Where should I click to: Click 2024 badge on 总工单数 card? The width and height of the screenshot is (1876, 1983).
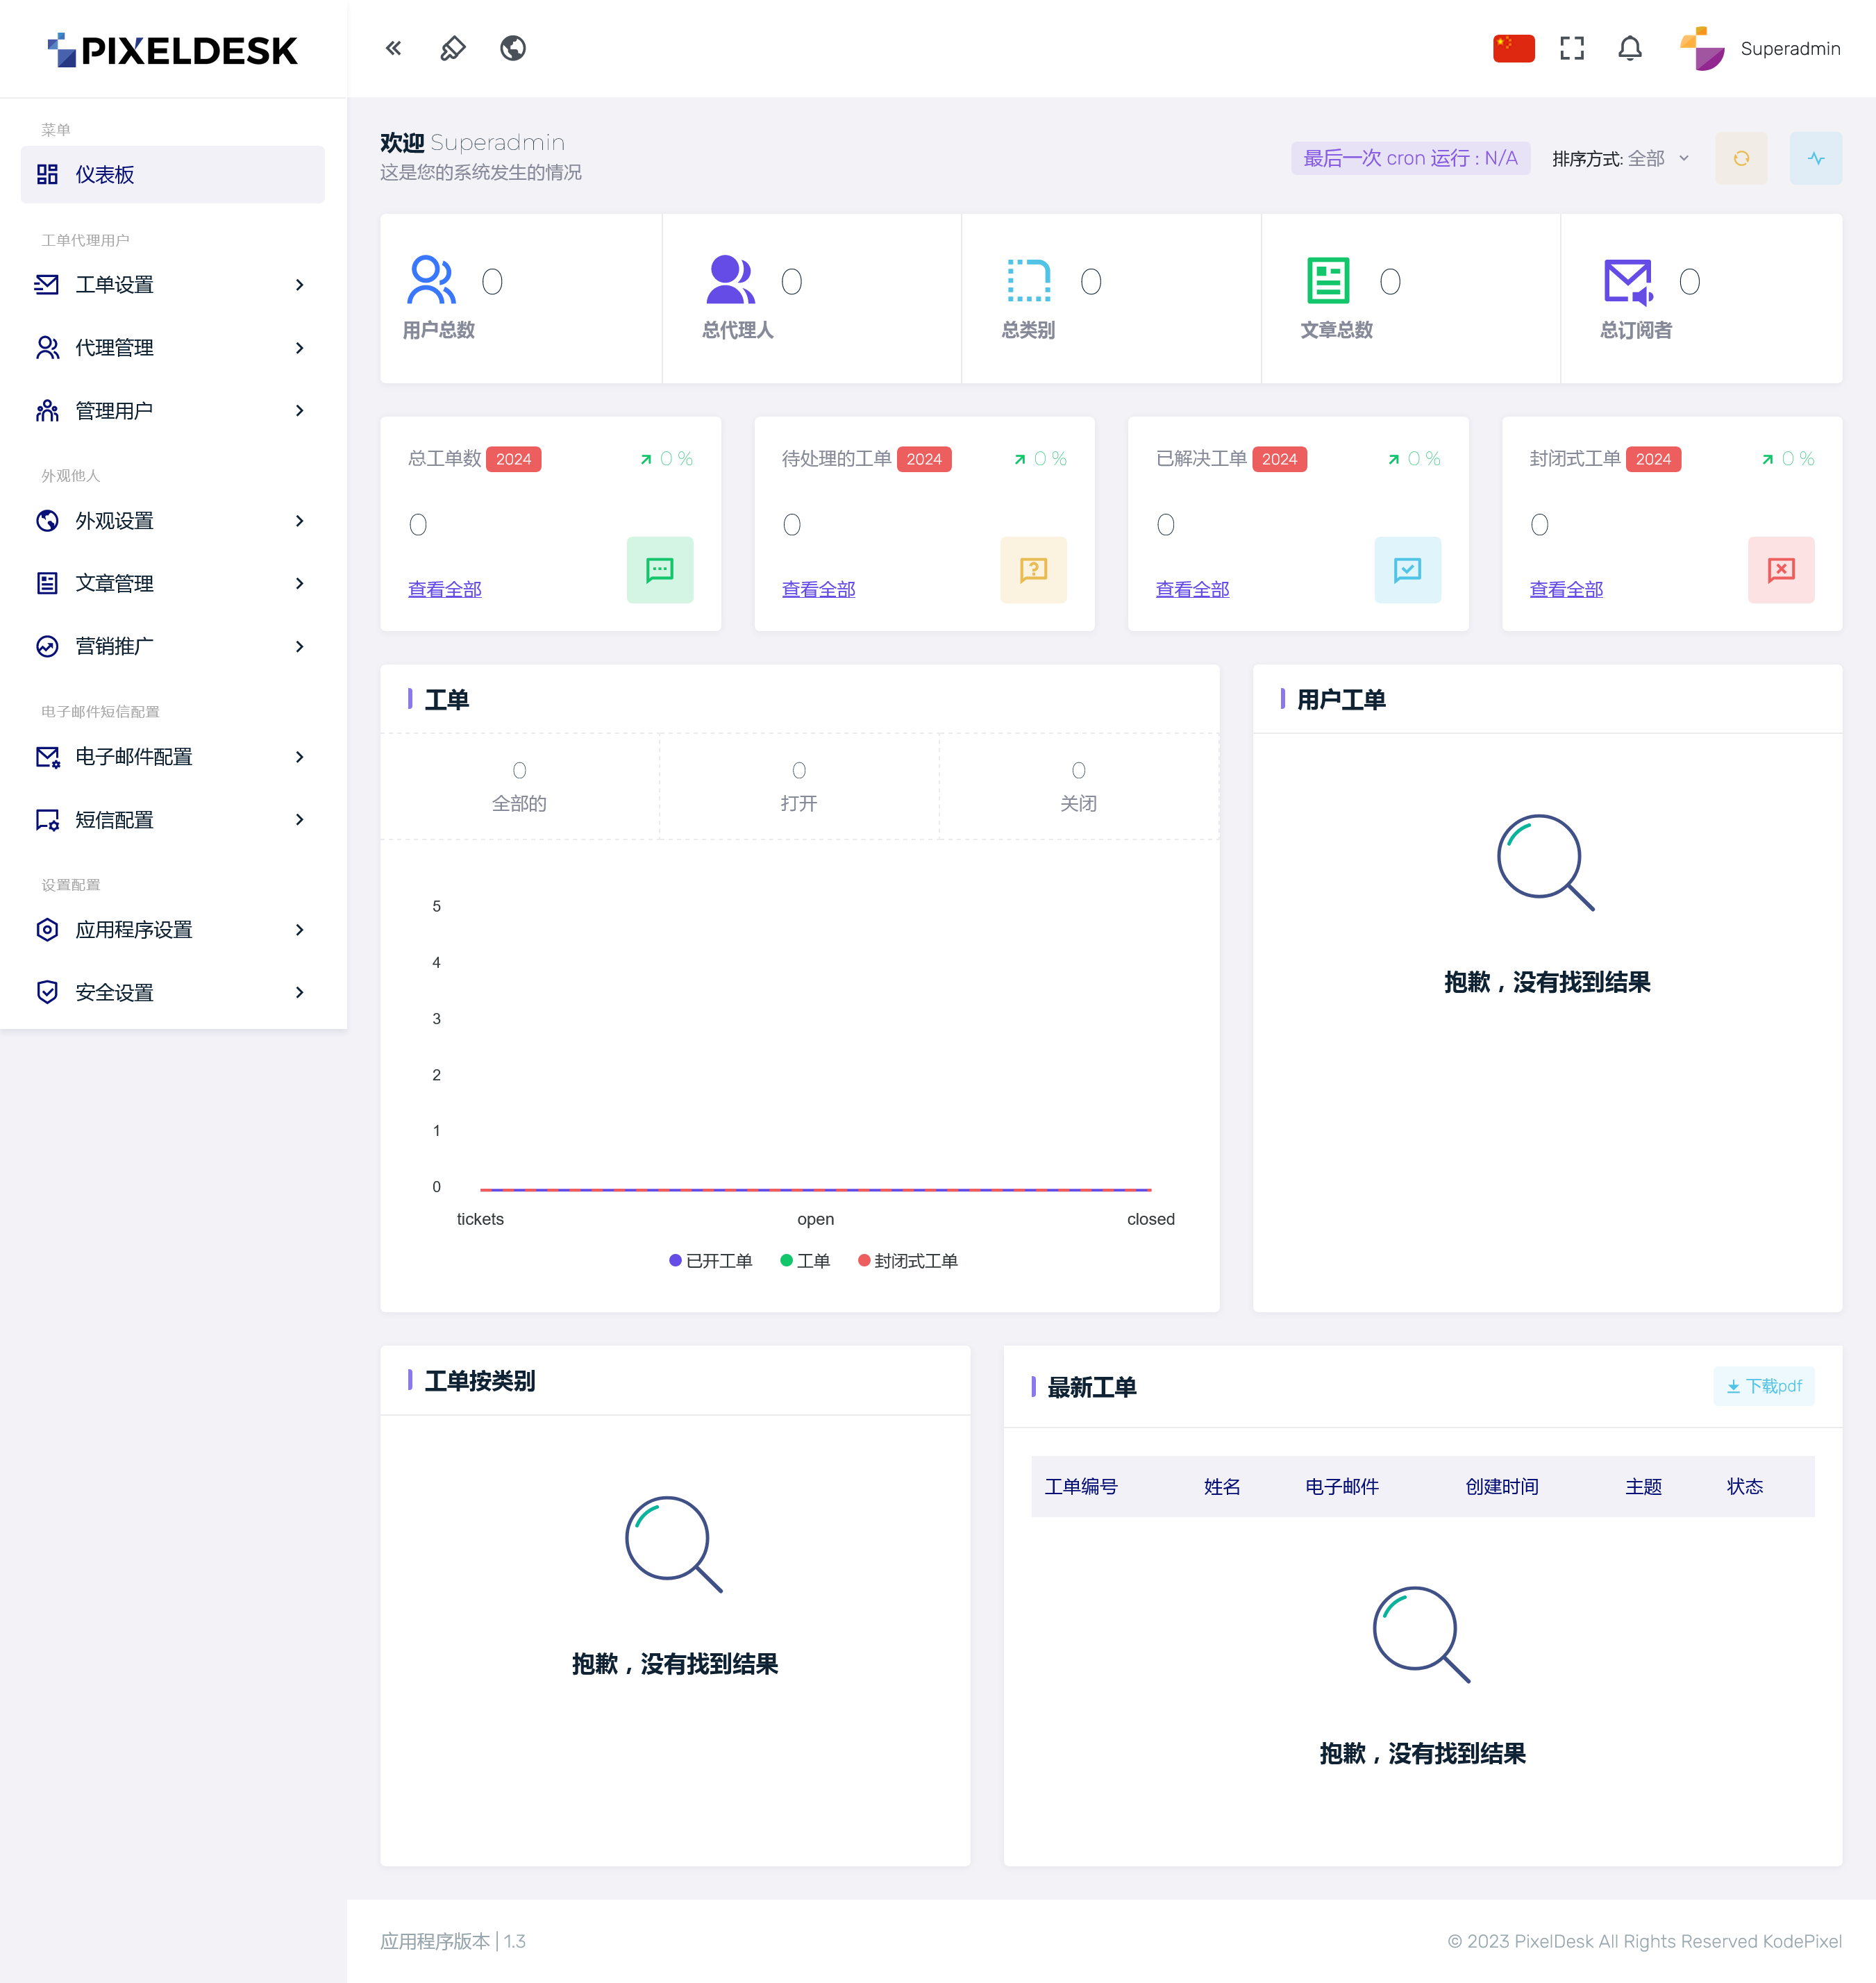(514, 459)
